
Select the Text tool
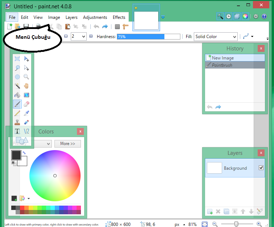point(17,131)
